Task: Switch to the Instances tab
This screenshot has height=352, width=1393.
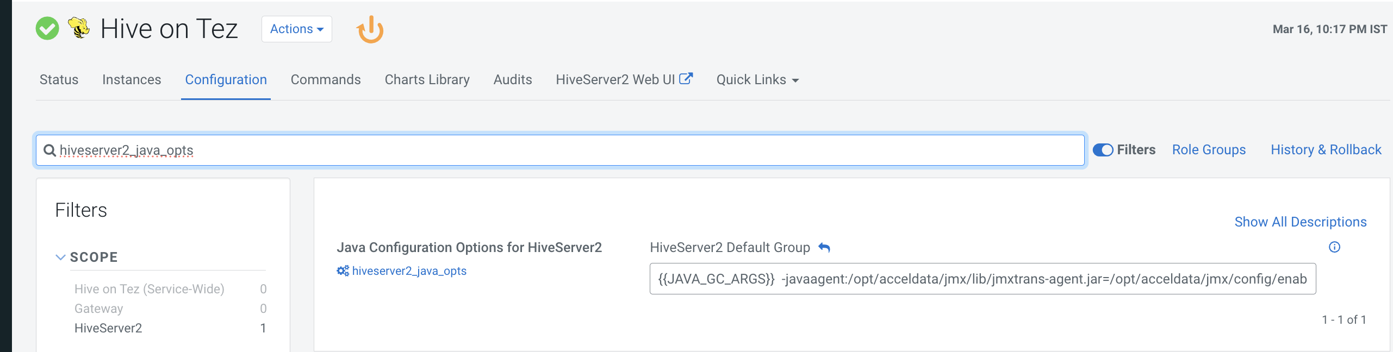Action: (x=132, y=80)
